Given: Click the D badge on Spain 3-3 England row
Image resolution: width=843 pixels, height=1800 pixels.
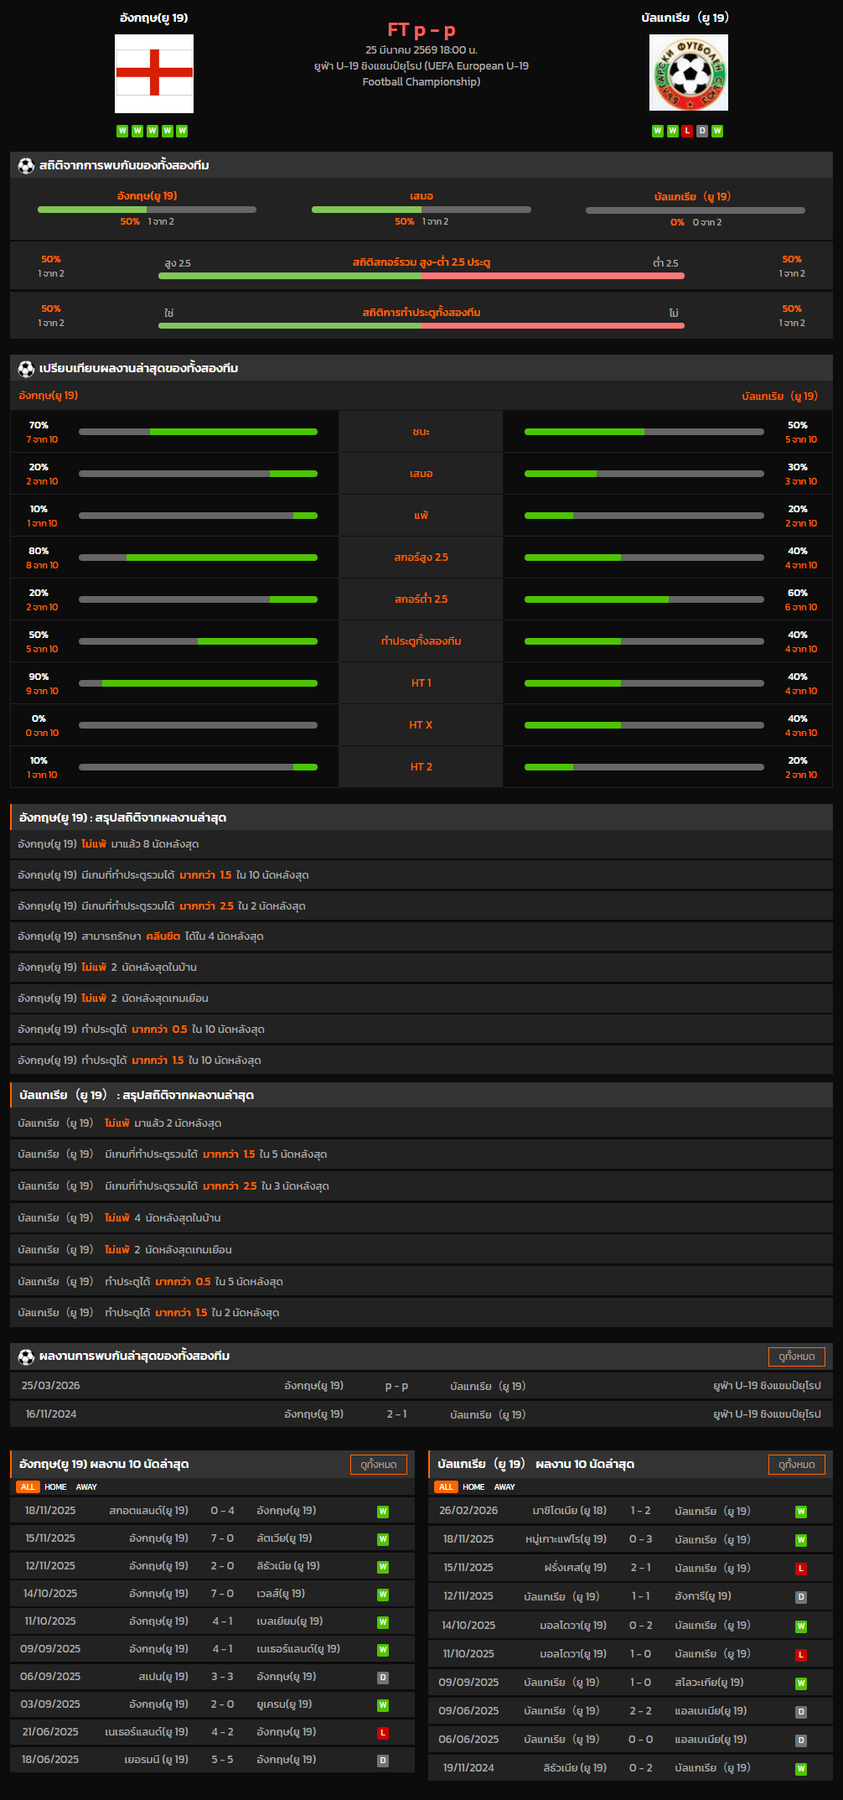Looking at the screenshot, I should (383, 1678).
